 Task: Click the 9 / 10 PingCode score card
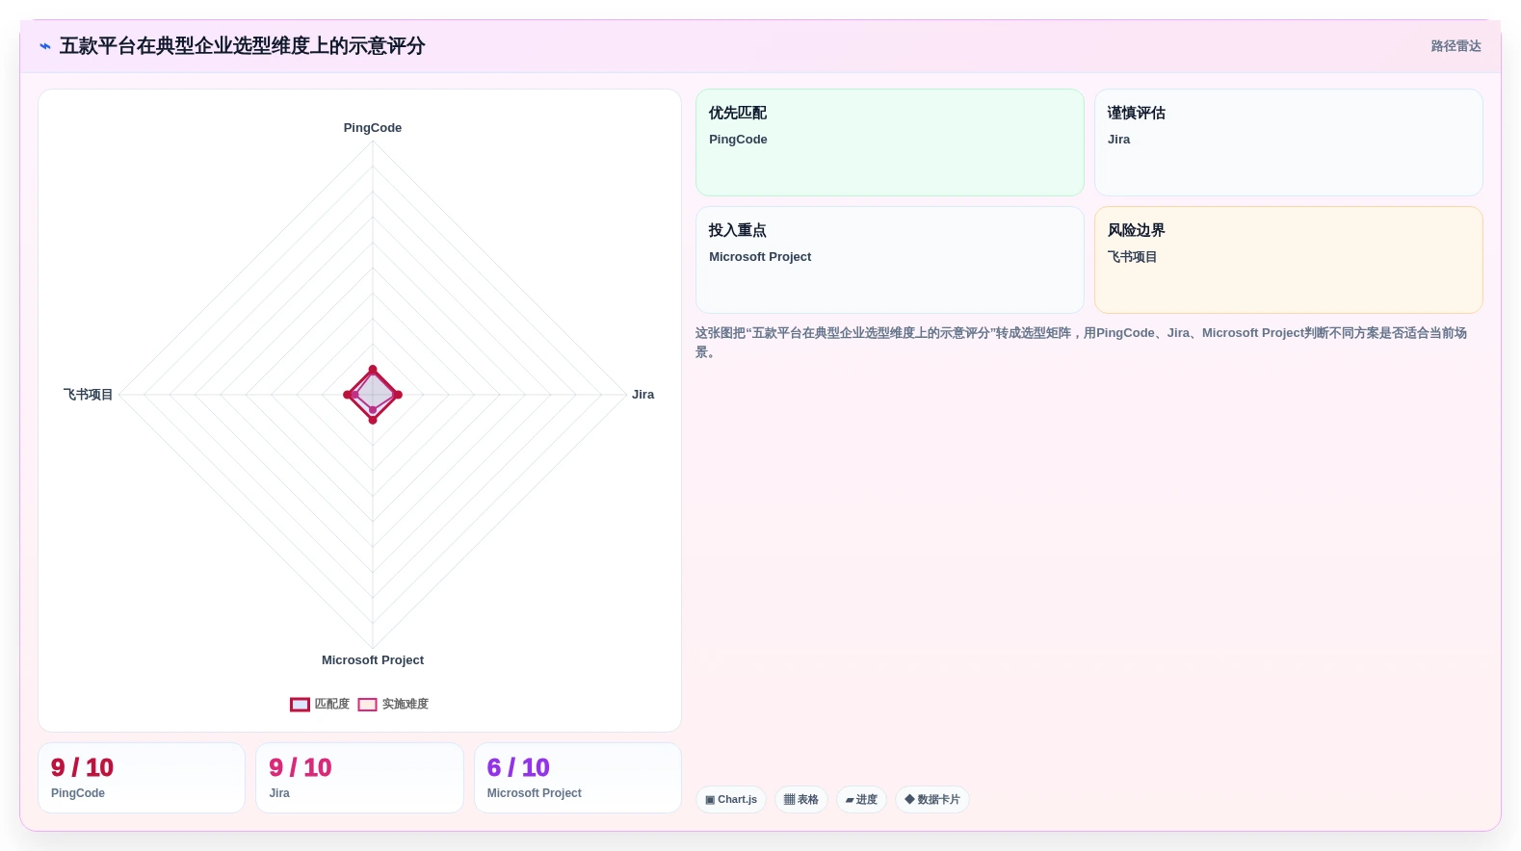(x=142, y=778)
